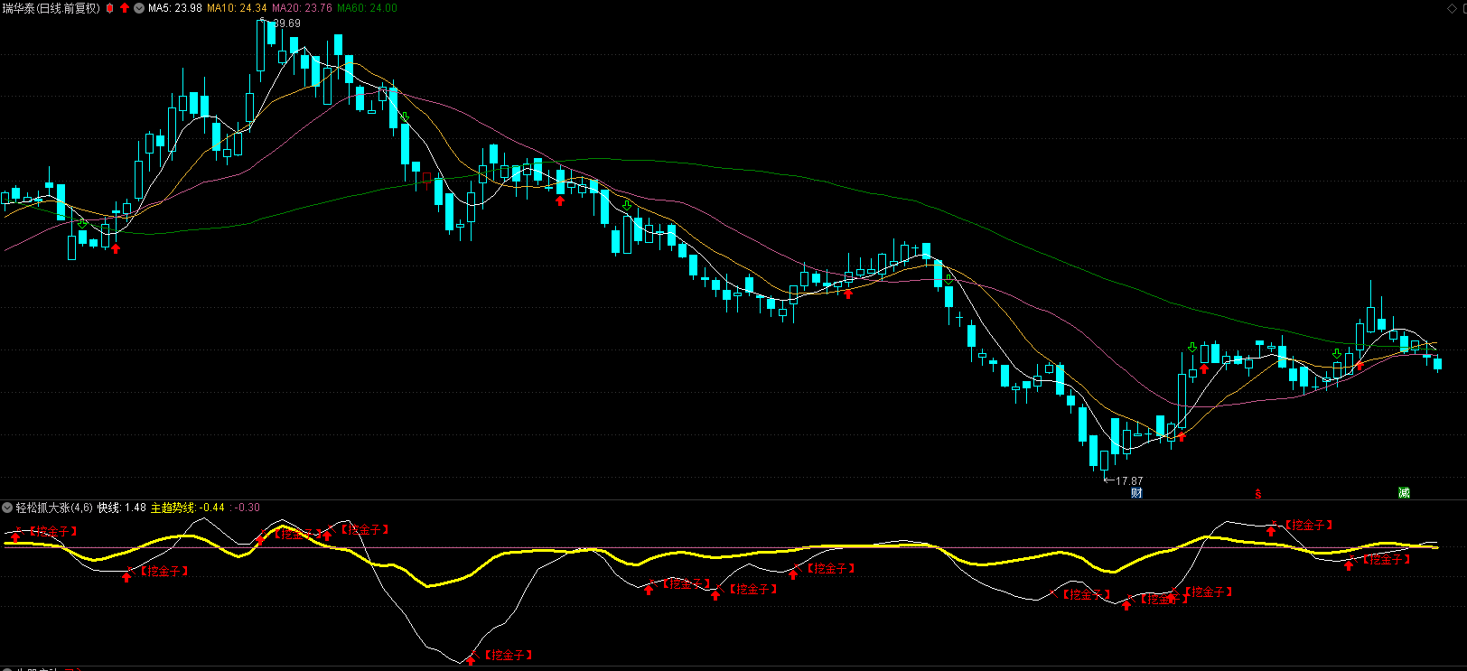
Task: Click the green 减 marker below the chart
Action: pyautogui.click(x=1404, y=492)
